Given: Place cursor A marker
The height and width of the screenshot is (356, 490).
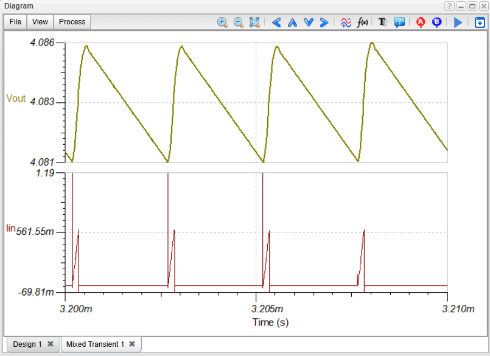Looking at the screenshot, I should [x=420, y=22].
